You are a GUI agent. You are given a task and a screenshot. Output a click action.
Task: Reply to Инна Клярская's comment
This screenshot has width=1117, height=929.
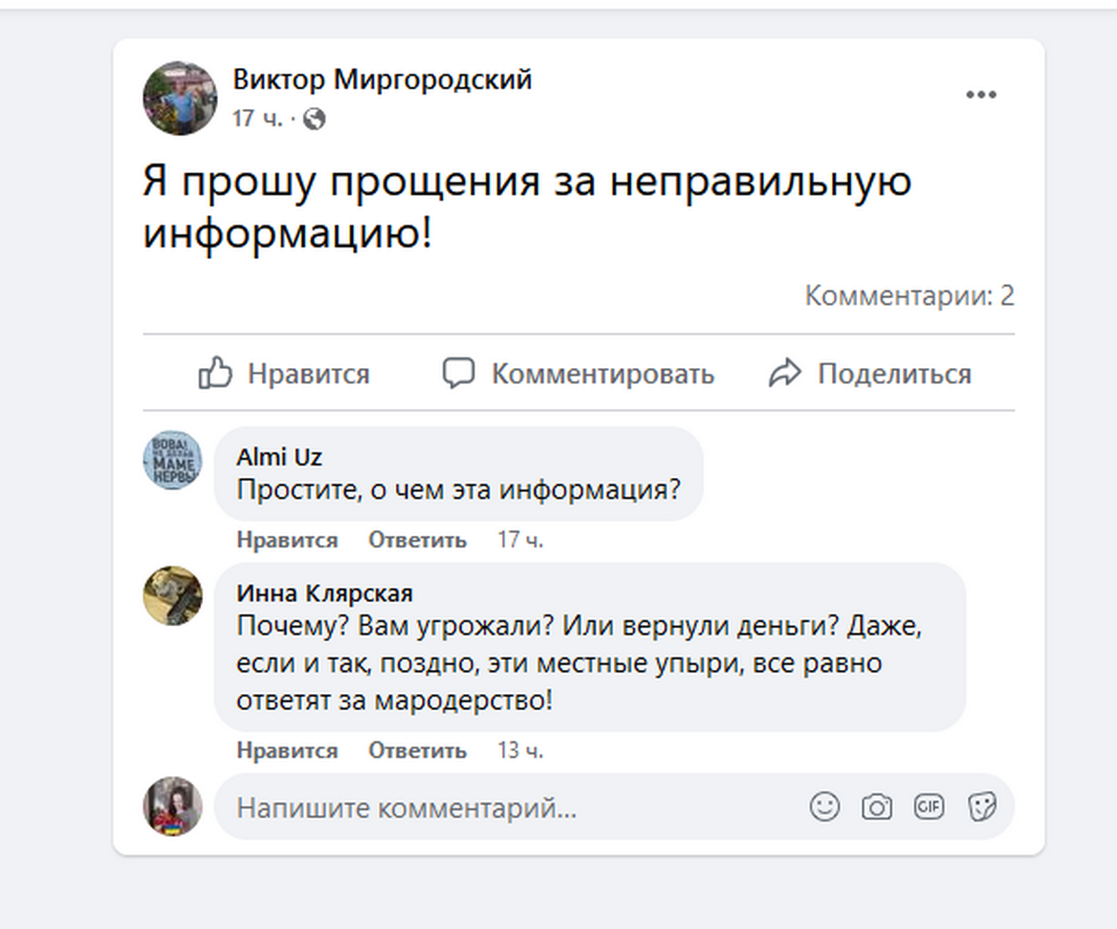click(417, 750)
